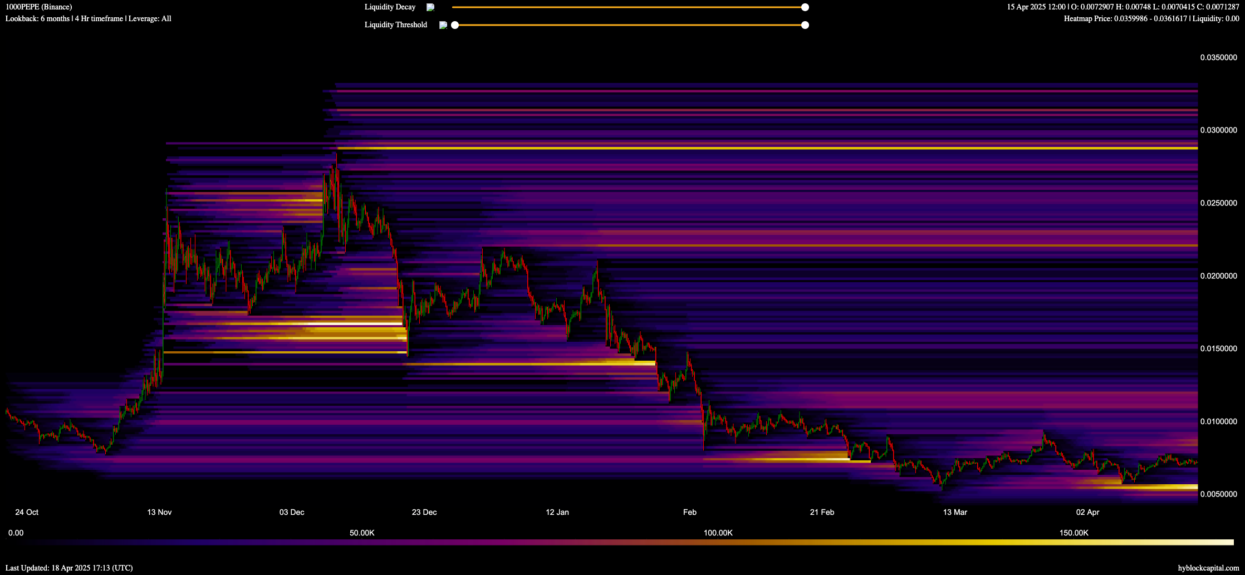Image resolution: width=1245 pixels, height=575 pixels.
Task: Select the Liquidity Threshold label
Action: 395,25
